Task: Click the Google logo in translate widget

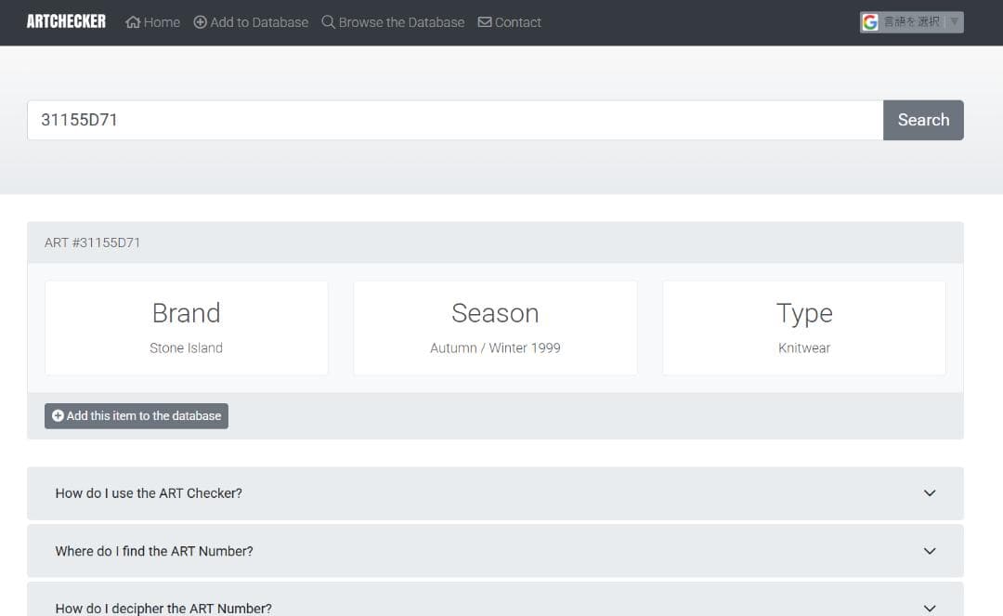Action: 870,22
